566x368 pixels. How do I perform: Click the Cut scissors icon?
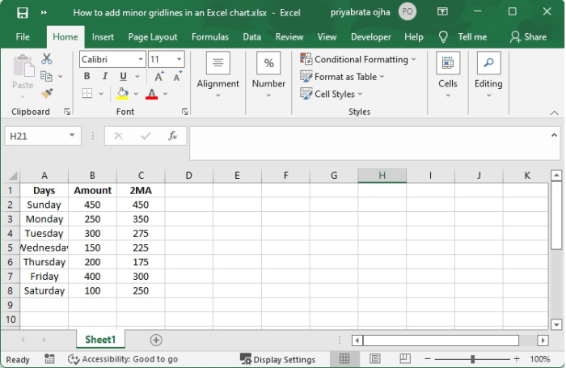pos(47,59)
